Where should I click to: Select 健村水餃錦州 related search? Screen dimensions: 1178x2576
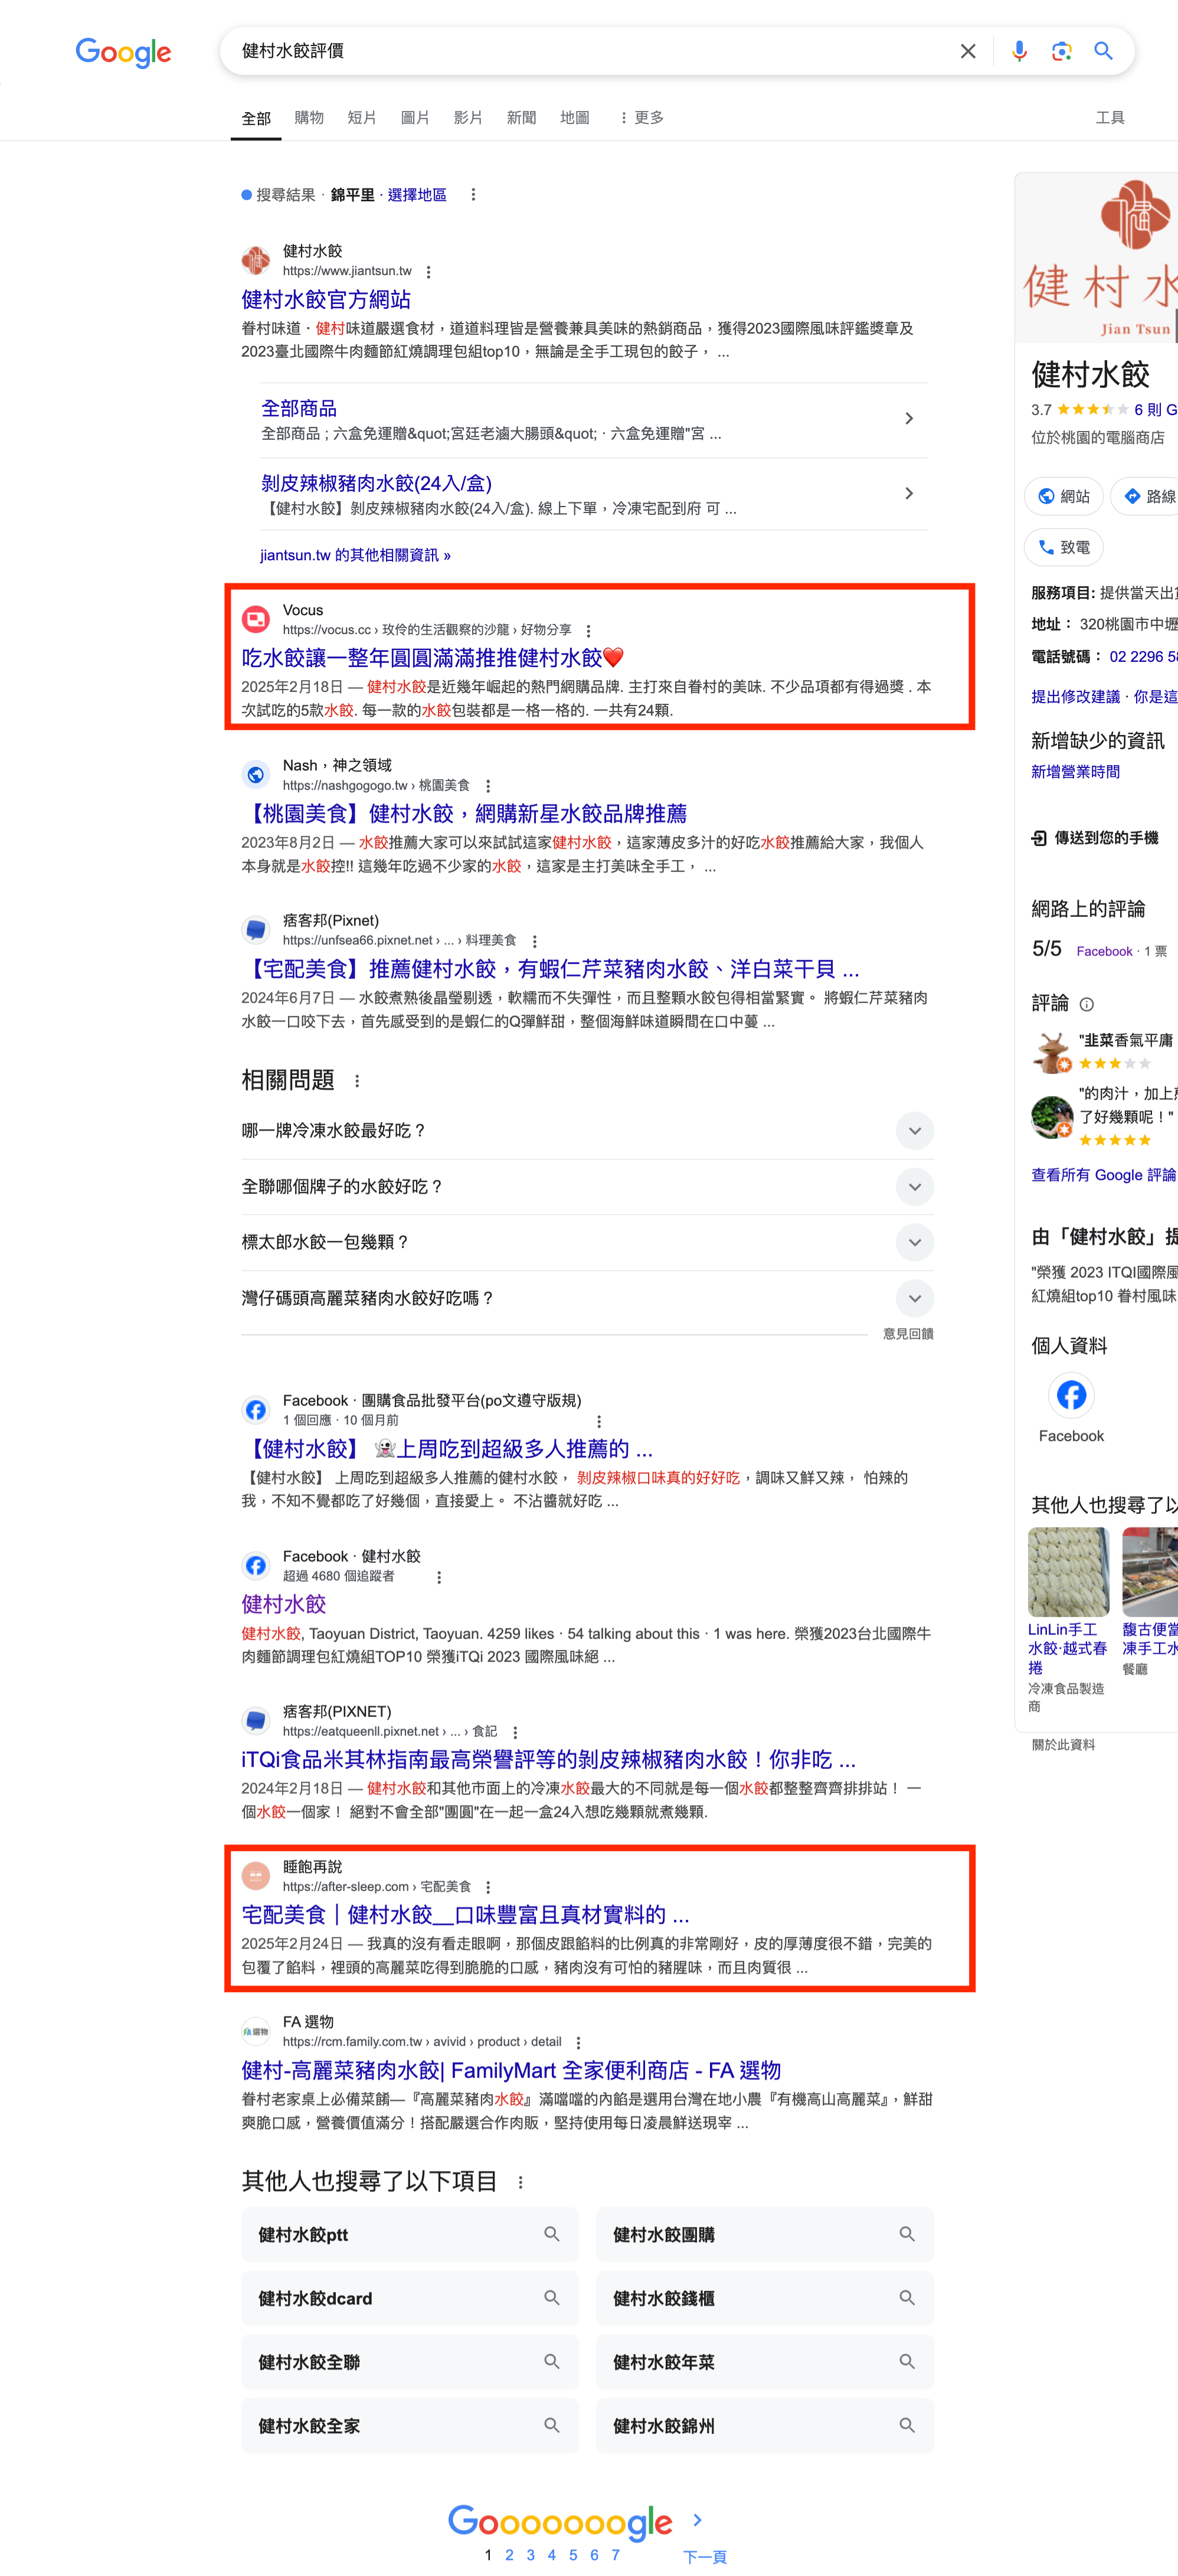[x=764, y=2426]
